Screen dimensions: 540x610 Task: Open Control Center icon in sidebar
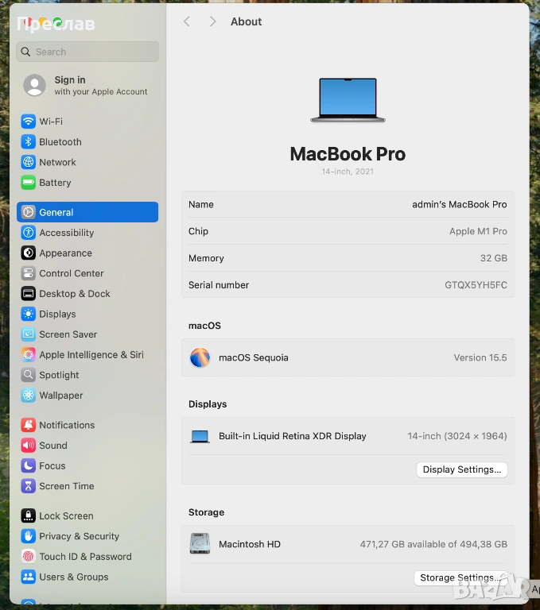[x=29, y=273]
